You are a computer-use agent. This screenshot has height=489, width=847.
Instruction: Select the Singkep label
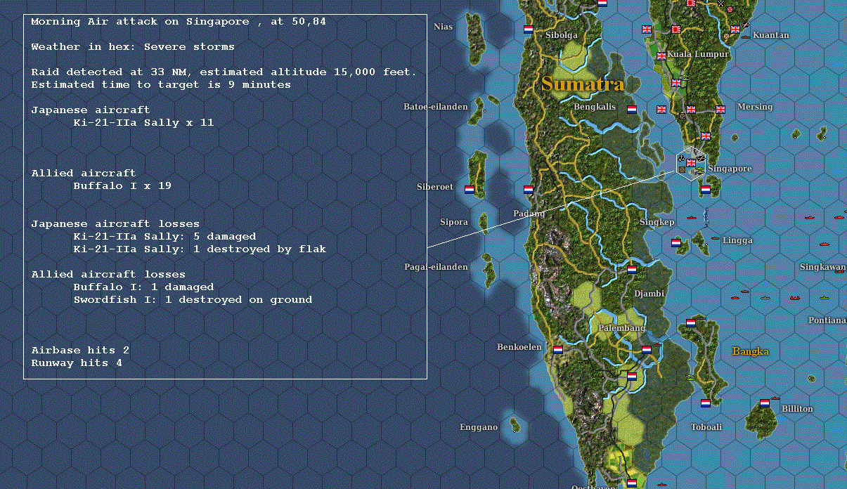point(657,222)
